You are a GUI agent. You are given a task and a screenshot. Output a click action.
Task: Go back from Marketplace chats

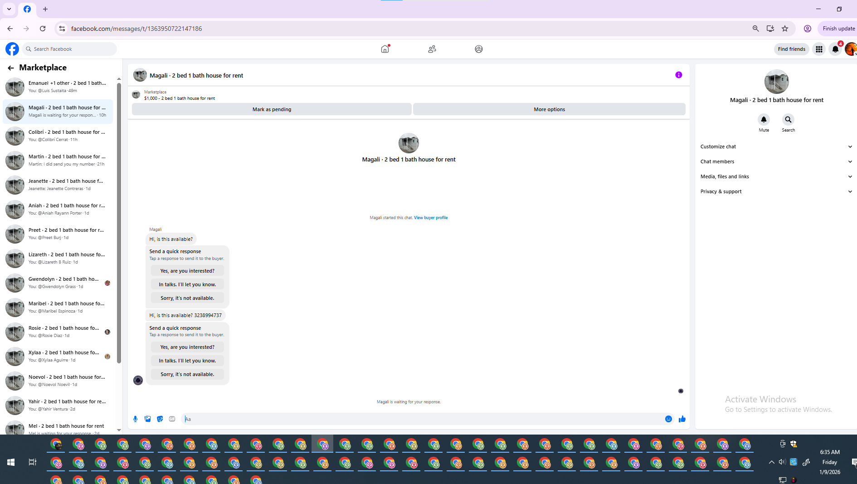point(10,68)
